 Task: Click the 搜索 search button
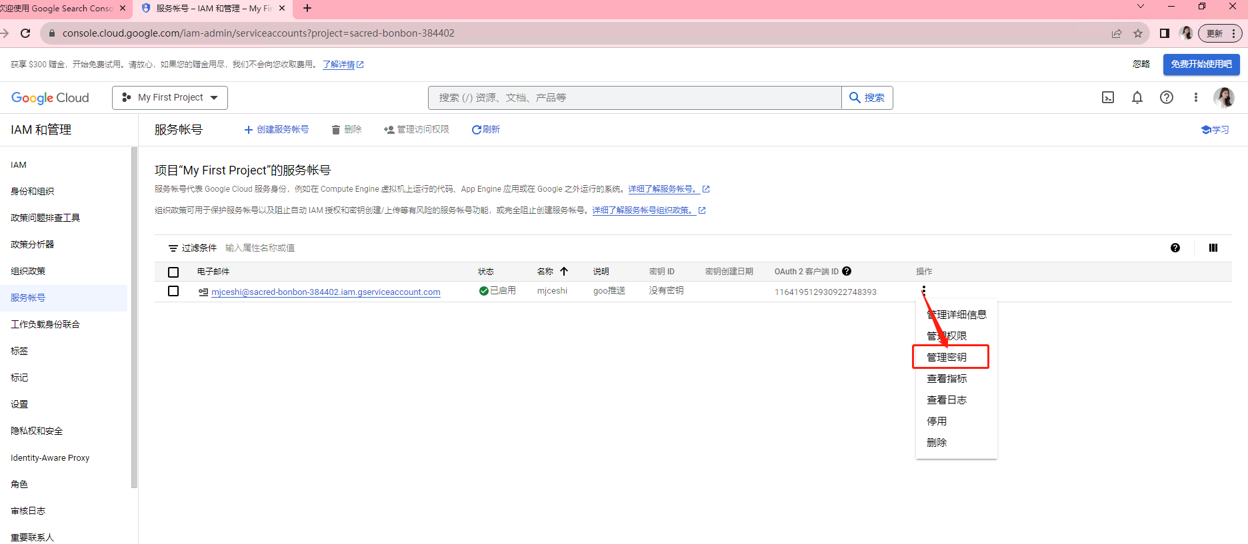click(x=867, y=98)
